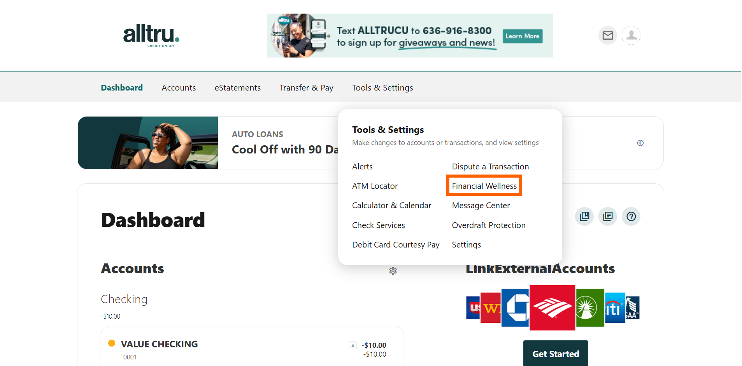Click the Citi bank logo
This screenshot has height=366, width=742.
tap(615, 308)
